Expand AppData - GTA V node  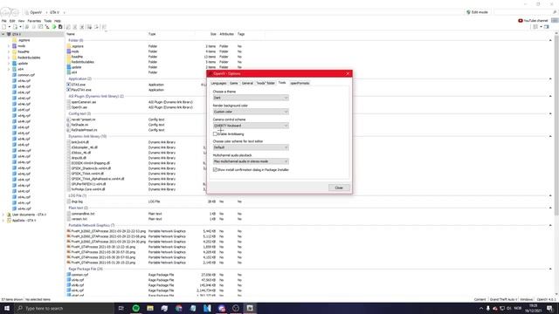click(x=3, y=221)
